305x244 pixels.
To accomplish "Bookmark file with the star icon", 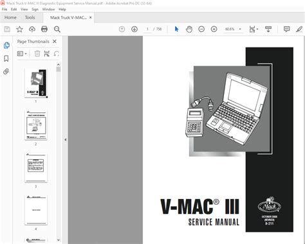I will point(19,29).
